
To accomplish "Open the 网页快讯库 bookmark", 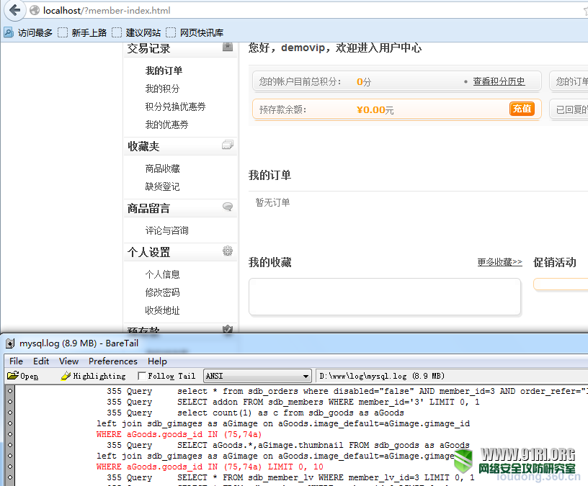I will coord(195,33).
